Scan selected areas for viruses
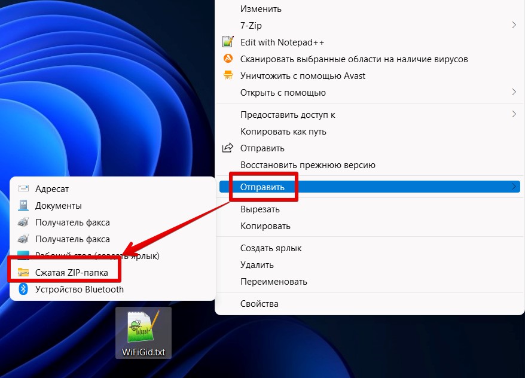The image size is (525, 378). pyautogui.click(x=370, y=59)
